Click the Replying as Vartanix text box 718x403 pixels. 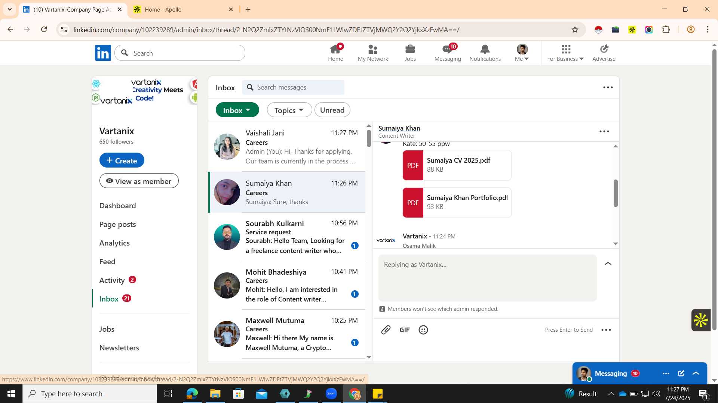pos(488,278)
